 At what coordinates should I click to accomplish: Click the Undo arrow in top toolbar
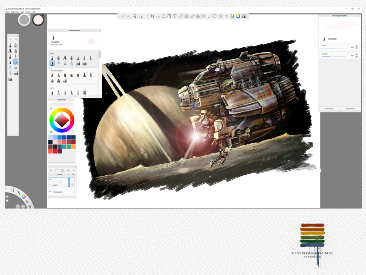pos(123,16)
